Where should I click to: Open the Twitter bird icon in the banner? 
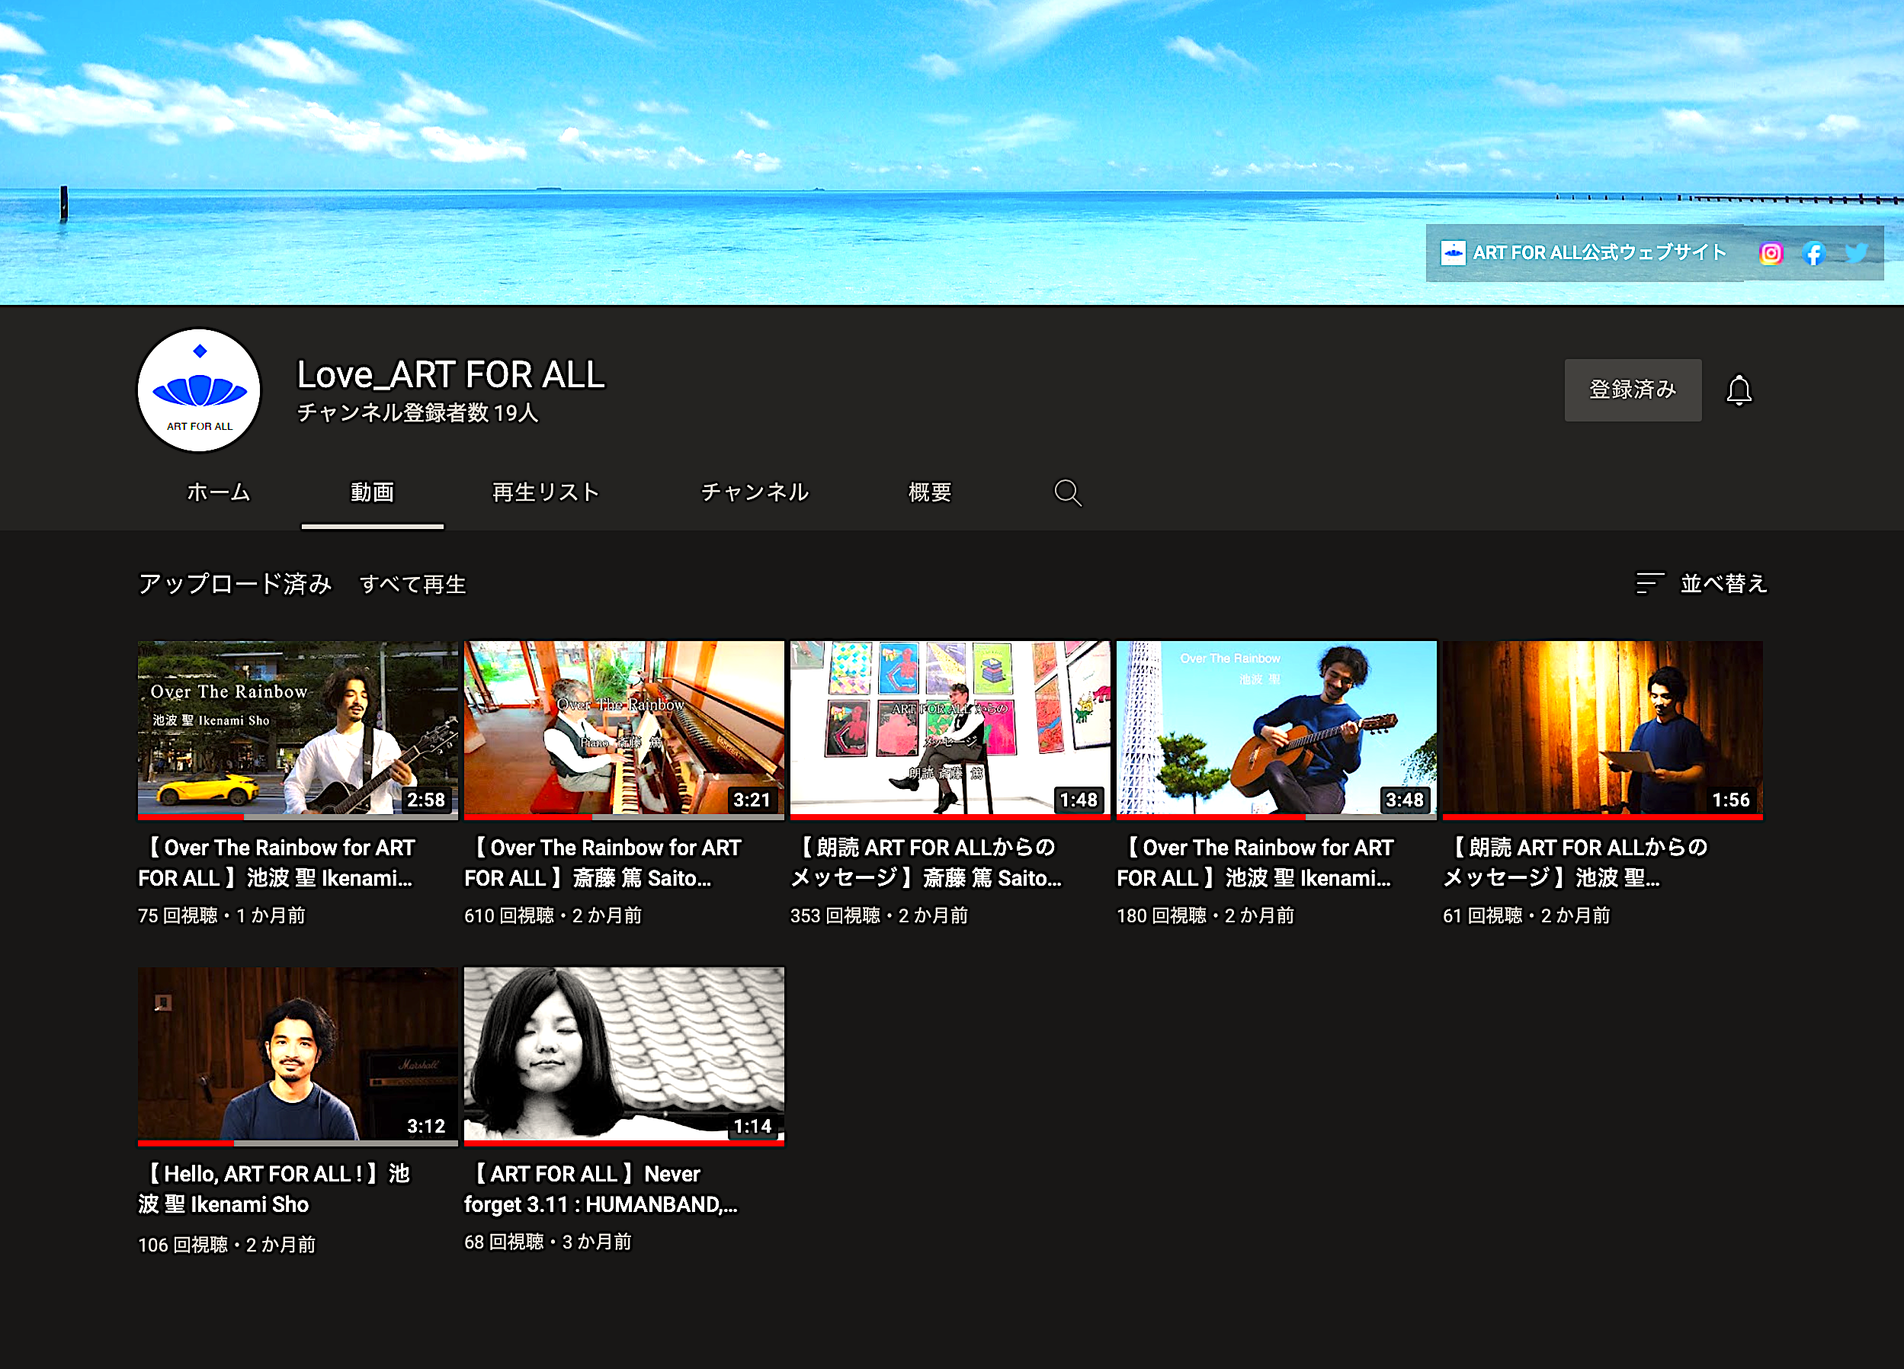click(x=1856, y=252)
